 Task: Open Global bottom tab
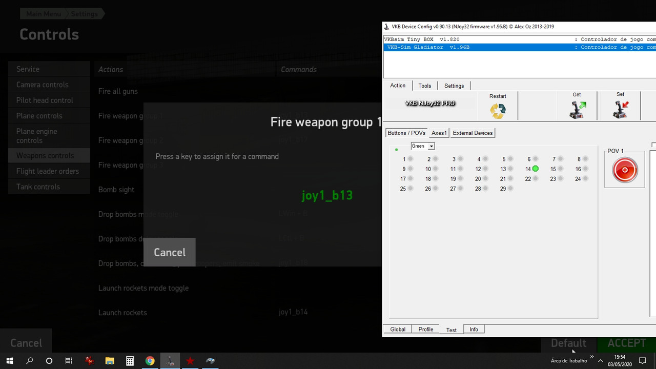[x=398, y=330]
